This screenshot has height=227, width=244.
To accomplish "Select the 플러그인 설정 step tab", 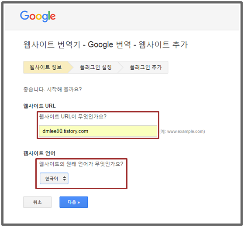I will (x=96, y=67).
